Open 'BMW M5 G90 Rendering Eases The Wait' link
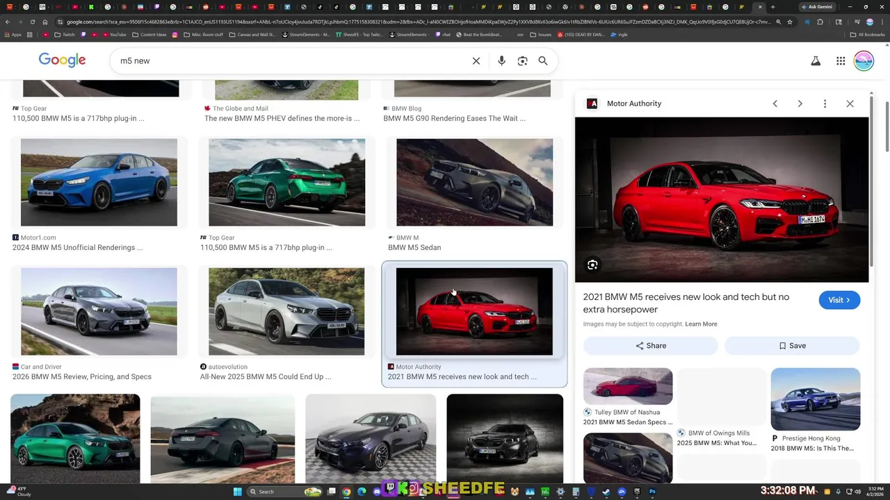 pos(454,119)
